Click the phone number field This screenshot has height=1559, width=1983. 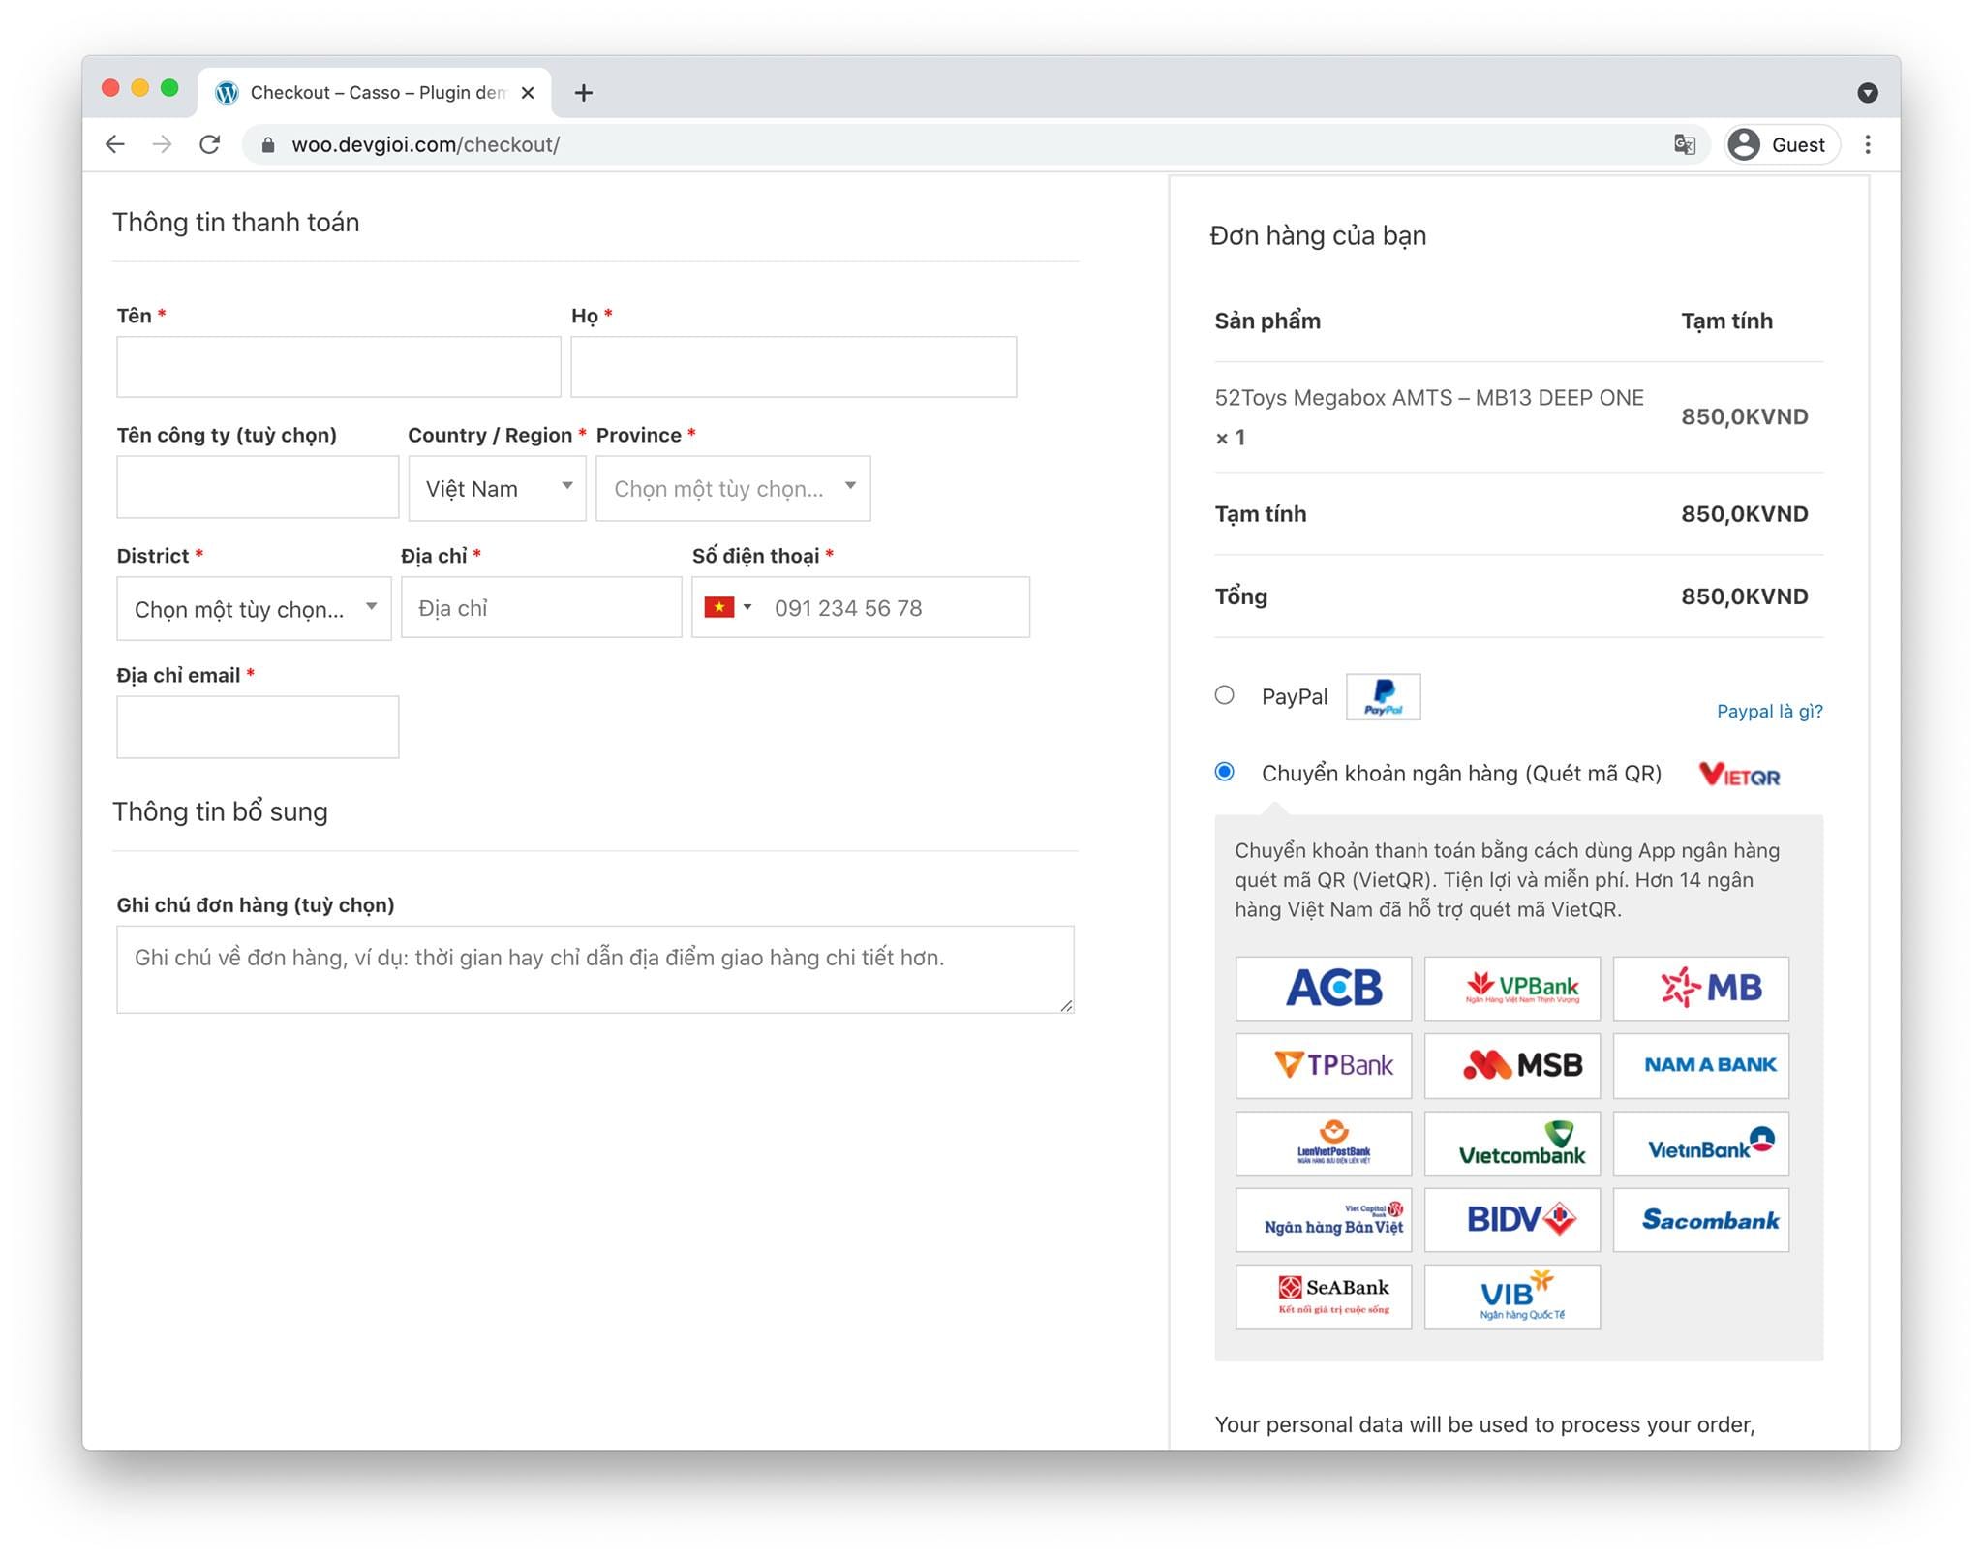point(861,607)
